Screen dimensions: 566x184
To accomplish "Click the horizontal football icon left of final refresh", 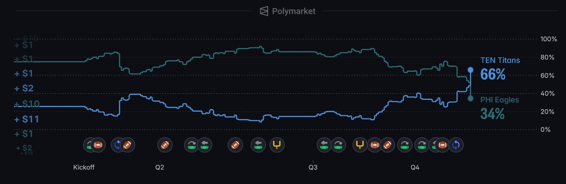I will coord(442,145).
